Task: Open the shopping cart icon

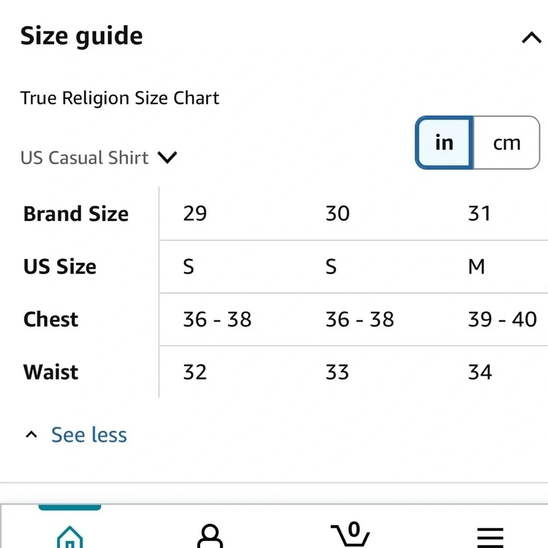Action: click(351, 534)
